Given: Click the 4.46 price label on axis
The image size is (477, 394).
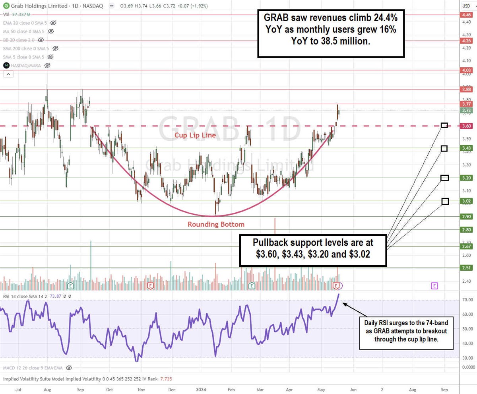Looking at the screenshot, I should pos(467,15).
